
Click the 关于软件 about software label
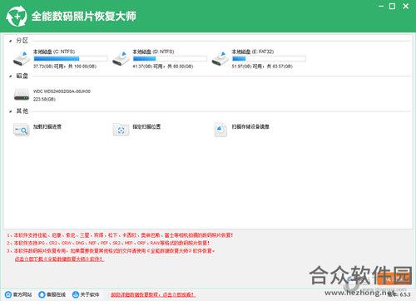tap(90, 294)
